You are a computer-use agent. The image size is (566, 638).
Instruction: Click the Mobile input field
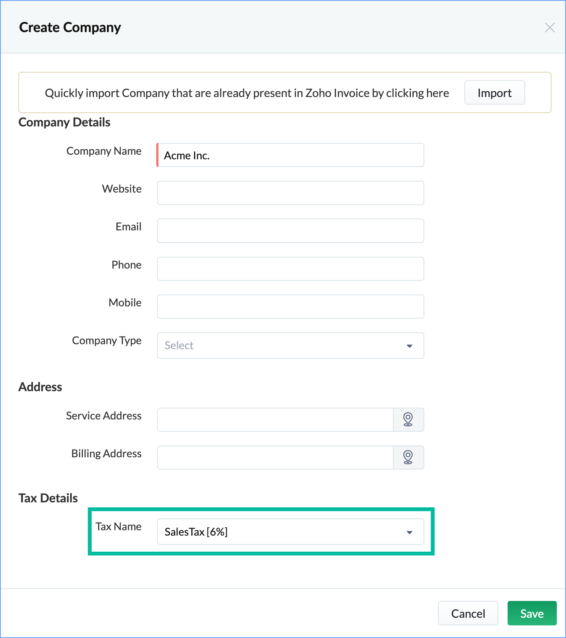click(290, 306)
